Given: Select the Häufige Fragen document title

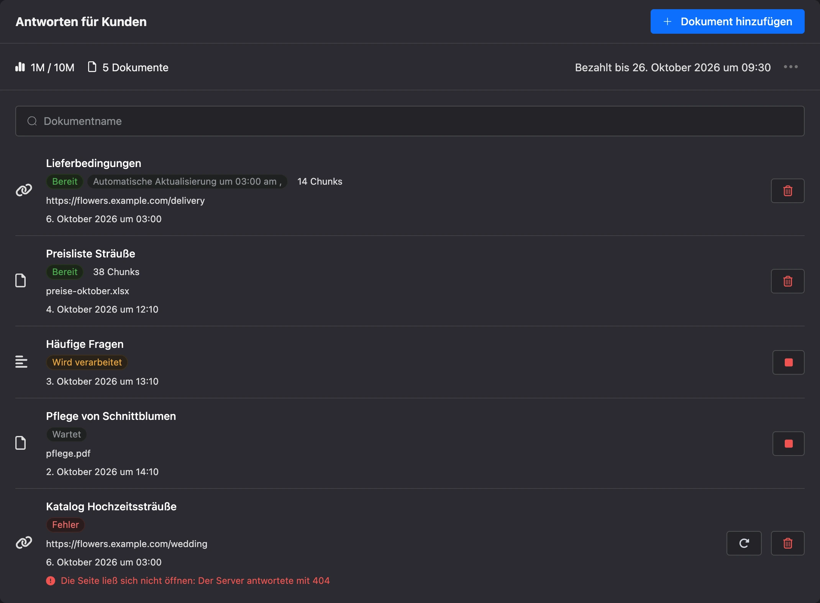Looking at the screenshot, I should [x=85, y=344].
